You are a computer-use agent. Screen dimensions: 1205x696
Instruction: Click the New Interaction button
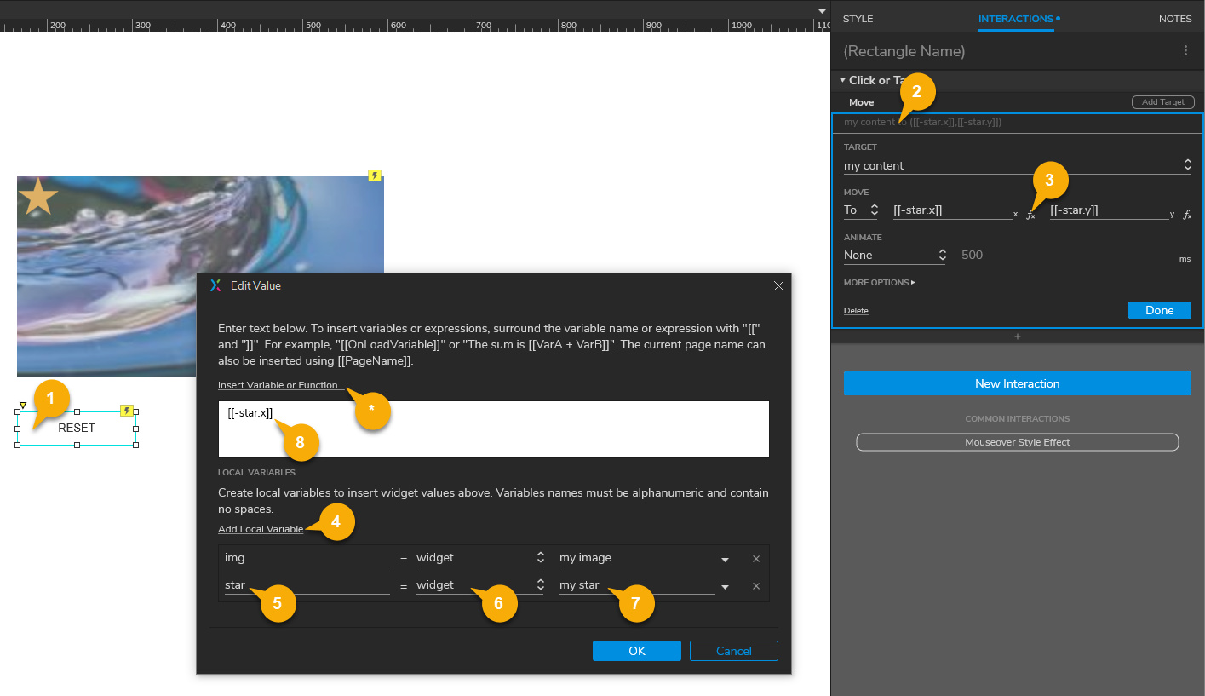coord(1017,383)
